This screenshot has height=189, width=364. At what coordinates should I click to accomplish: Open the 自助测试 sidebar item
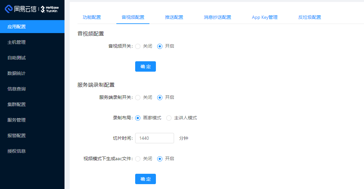point(17,58)
